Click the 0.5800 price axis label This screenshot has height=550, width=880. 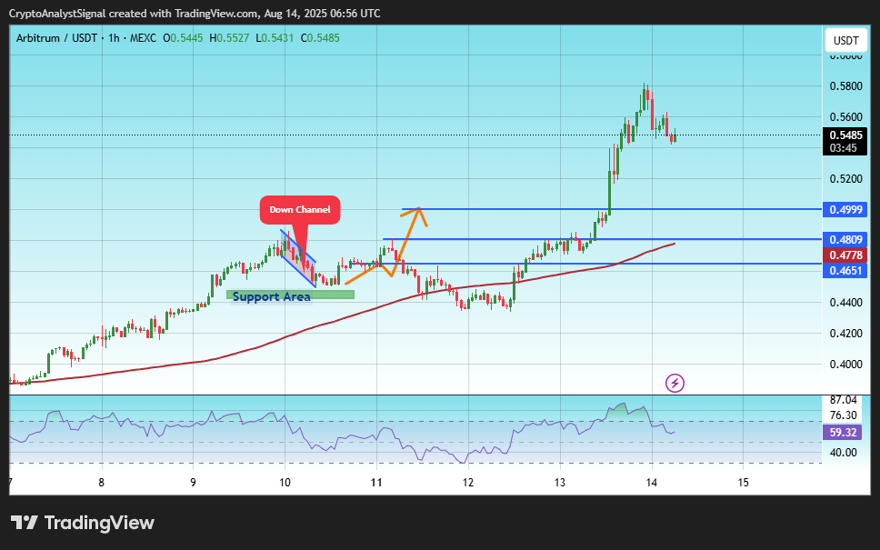845,86
